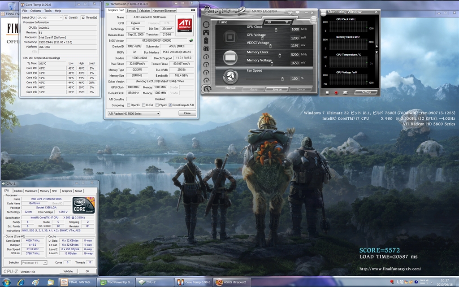Choose user profile 3 gauge icon
The width and height of the screenshot is (459, 287).
coord(206,73)
